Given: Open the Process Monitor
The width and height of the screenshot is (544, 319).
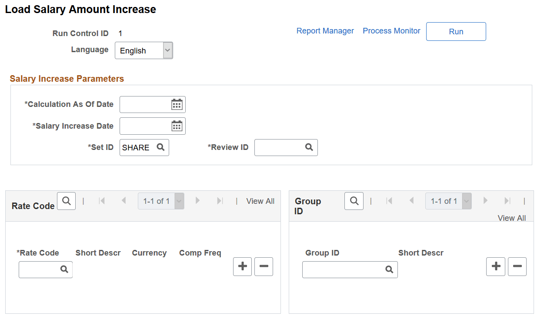Looking at the screenshot, I should [x=391, y=31].
